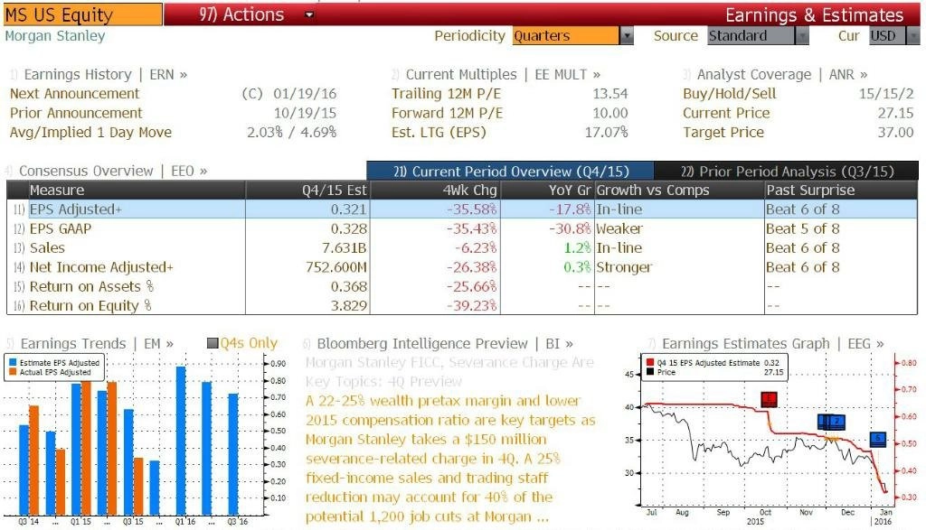Open the Analyst Coverage ANR link

point(782,75)
